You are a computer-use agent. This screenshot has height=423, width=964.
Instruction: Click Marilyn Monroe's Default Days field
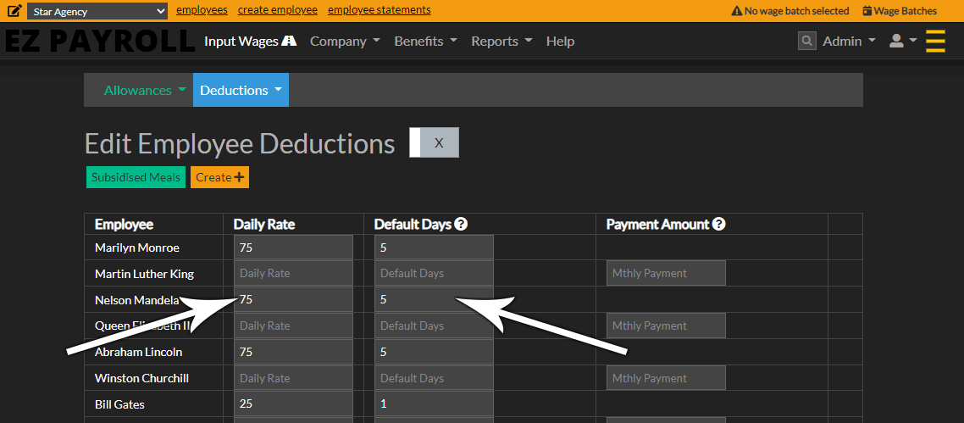[x=434, y=248]
